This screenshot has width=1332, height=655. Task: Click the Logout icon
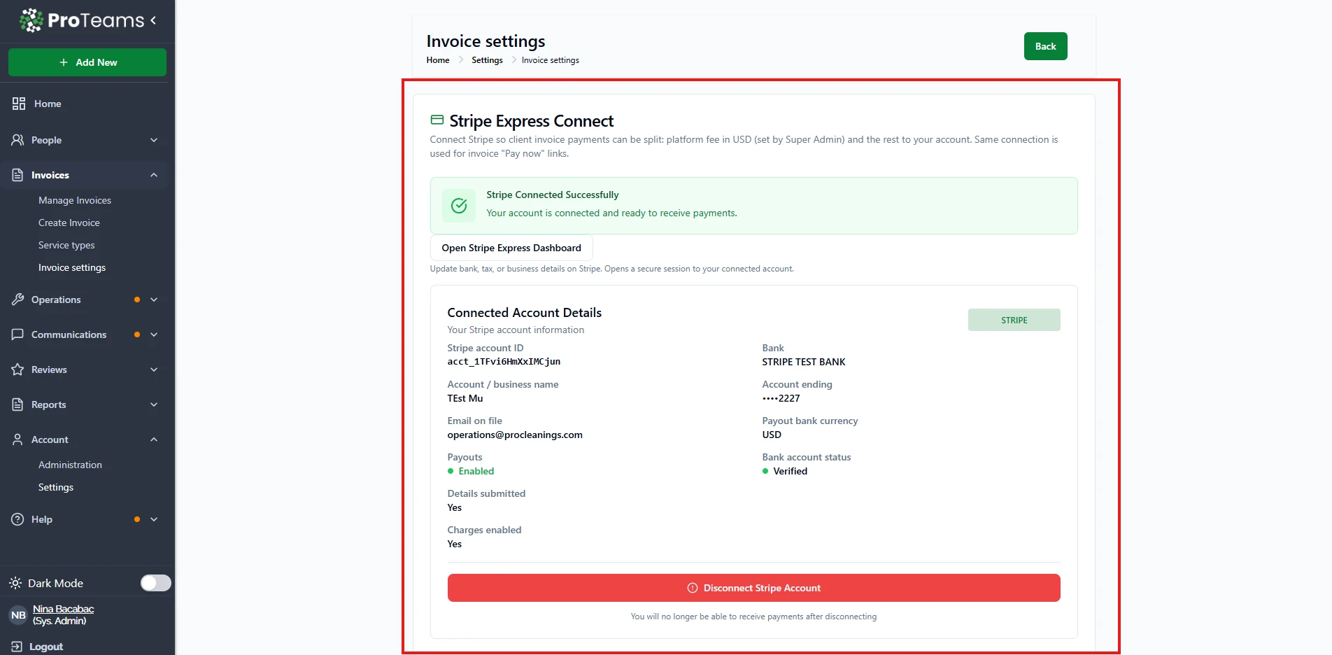[x=17, y=647]
